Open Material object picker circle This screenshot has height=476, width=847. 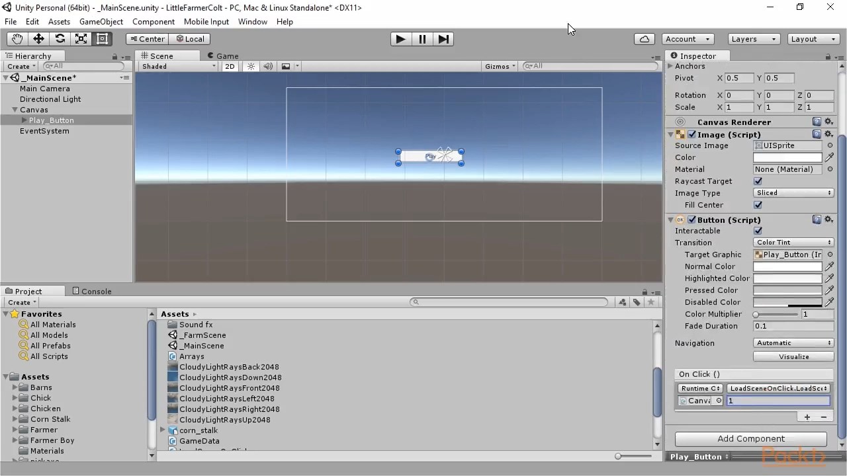pos(830,169)
